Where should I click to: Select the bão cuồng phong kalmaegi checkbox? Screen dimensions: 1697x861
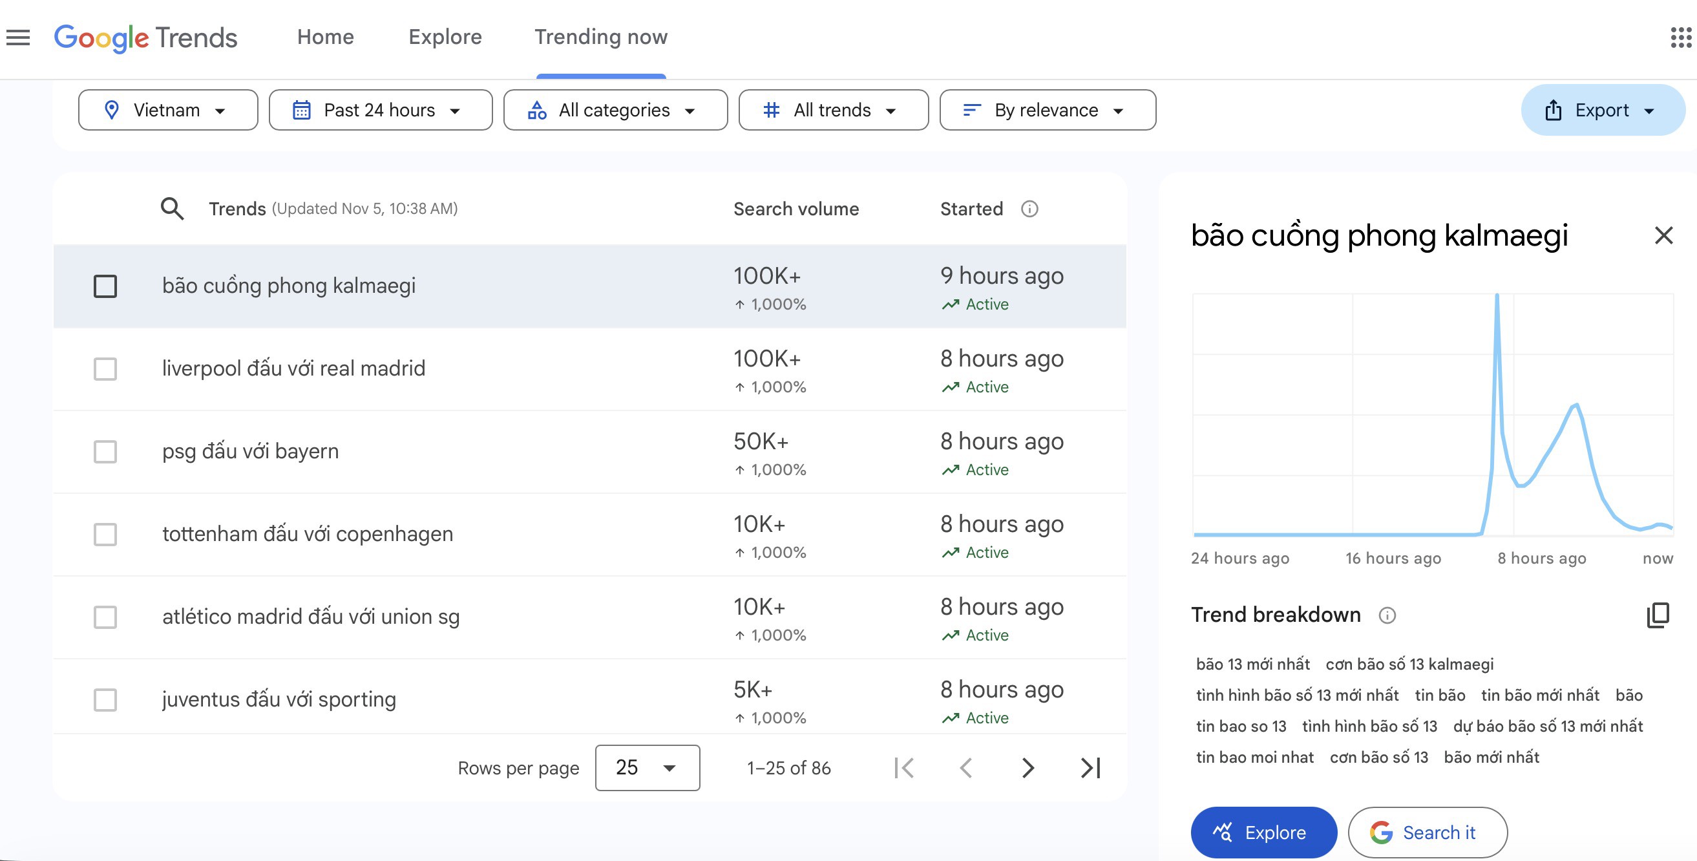click(105, 286)
